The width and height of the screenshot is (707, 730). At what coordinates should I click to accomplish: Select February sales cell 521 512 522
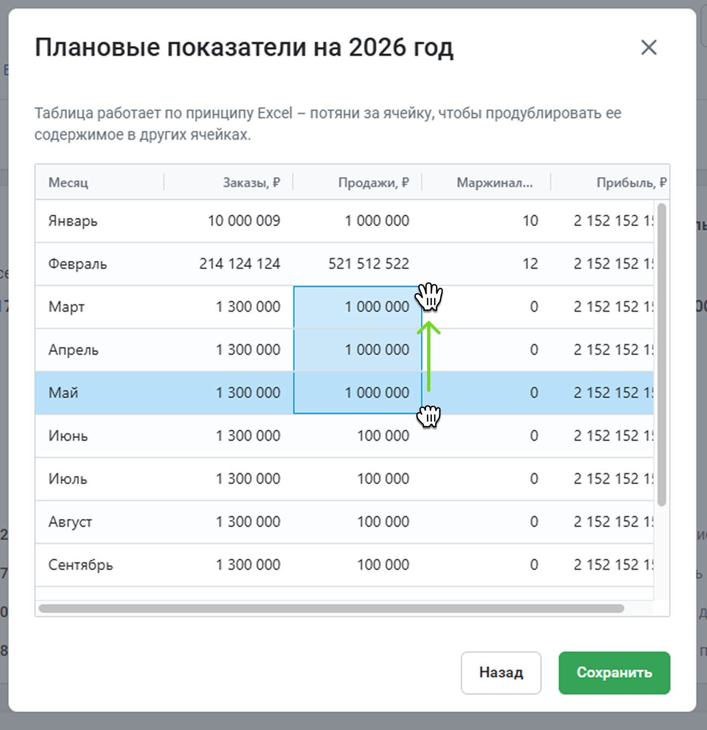pyautogui.click(x=369, y=264)
